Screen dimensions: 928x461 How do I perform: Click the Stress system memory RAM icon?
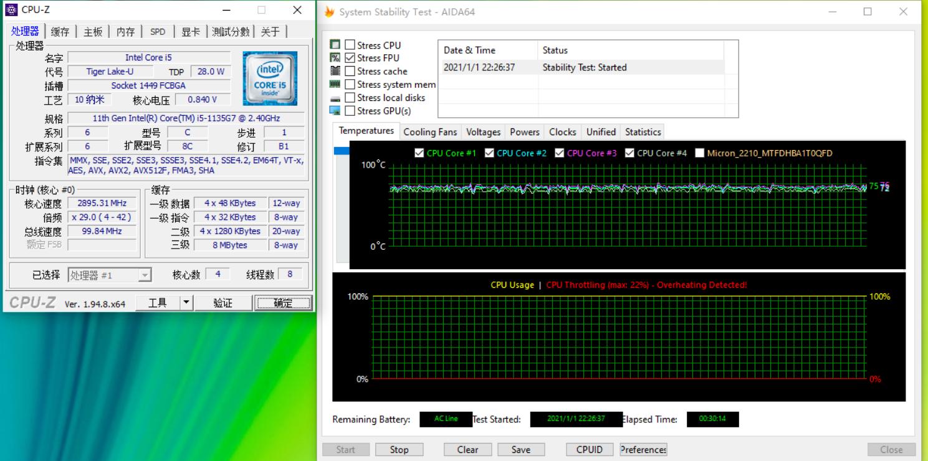point(335,84)
